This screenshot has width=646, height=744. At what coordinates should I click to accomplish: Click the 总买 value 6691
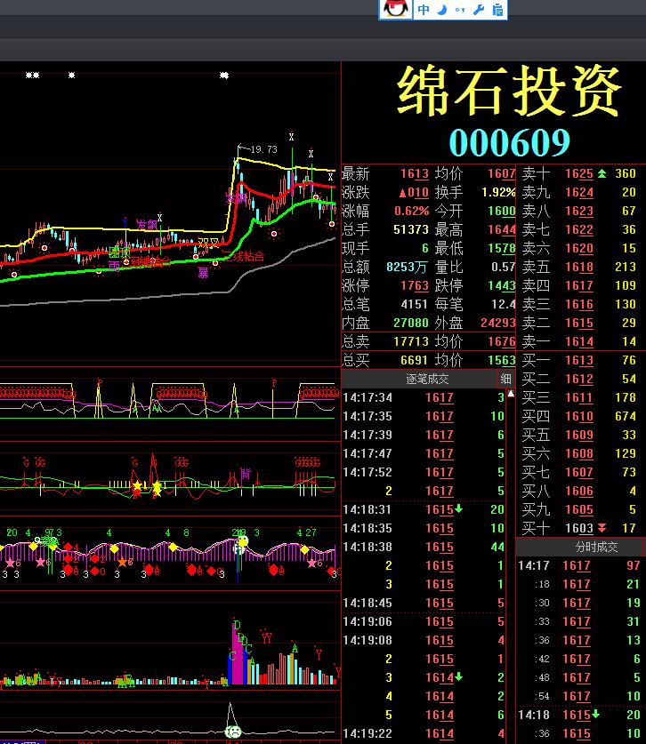(414, 360)
